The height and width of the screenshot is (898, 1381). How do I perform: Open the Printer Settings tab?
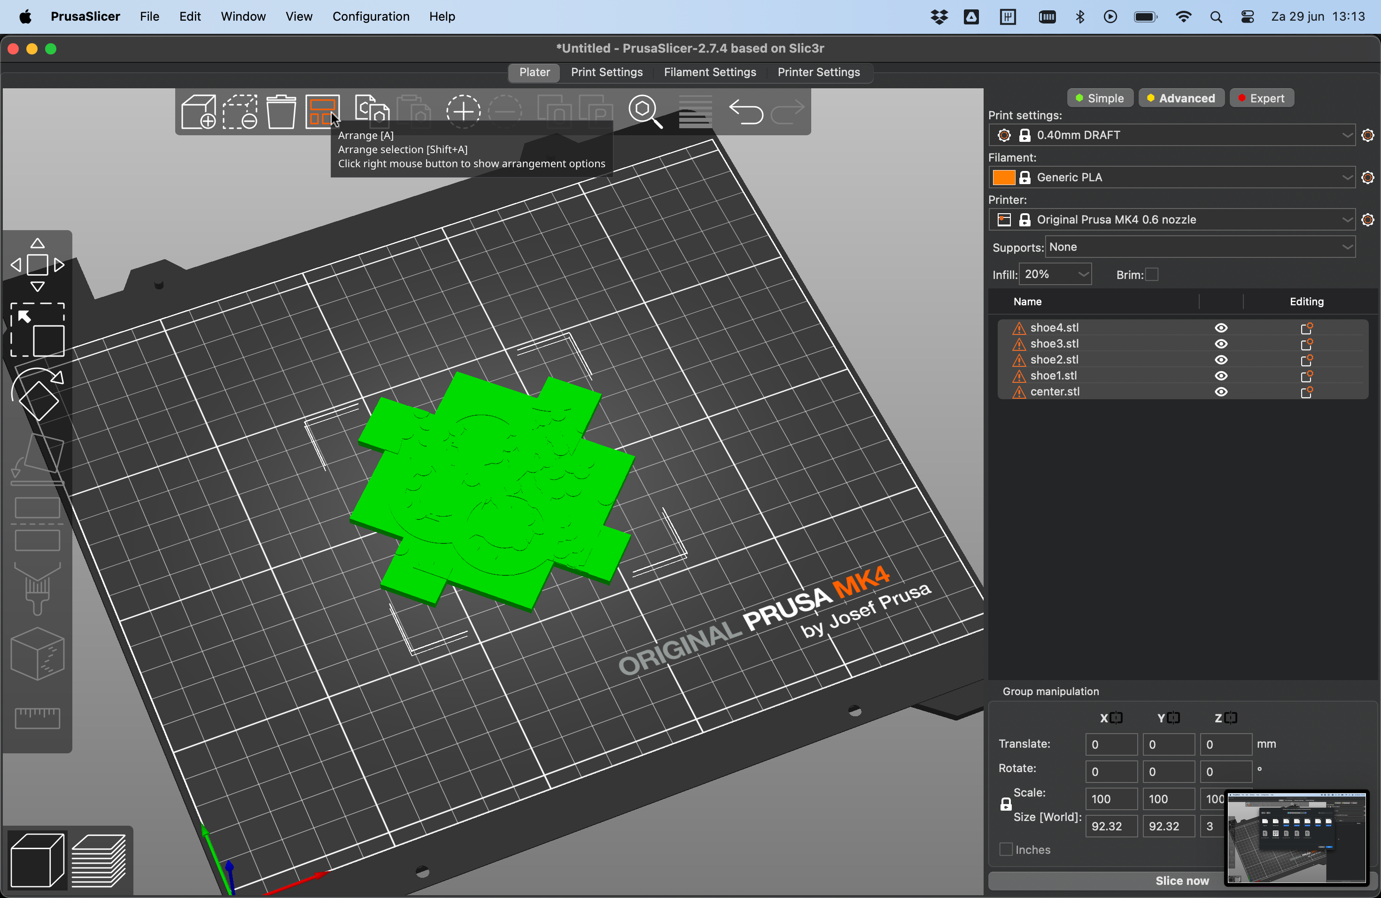(x=819, y=71)
